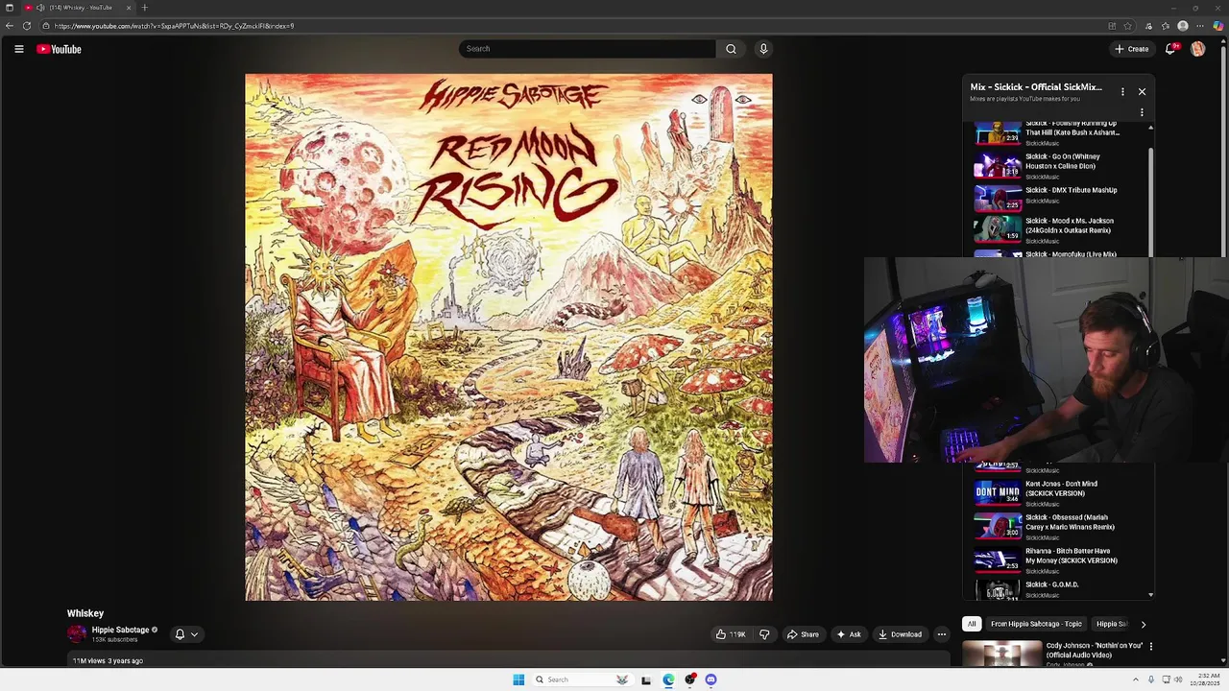
Task: Open Microsoft Edge from the taskbar
Action: [668, 679]
